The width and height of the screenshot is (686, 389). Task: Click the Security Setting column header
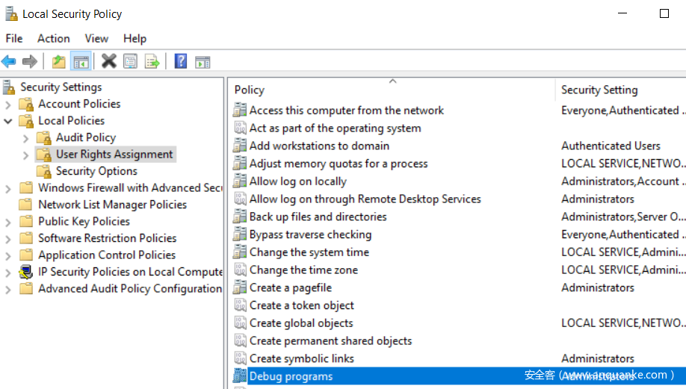(599, 90)
